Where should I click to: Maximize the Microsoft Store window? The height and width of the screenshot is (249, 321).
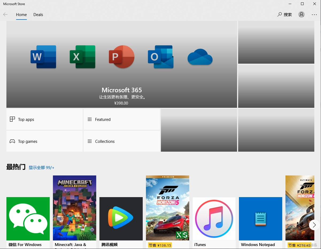(302, 4)
